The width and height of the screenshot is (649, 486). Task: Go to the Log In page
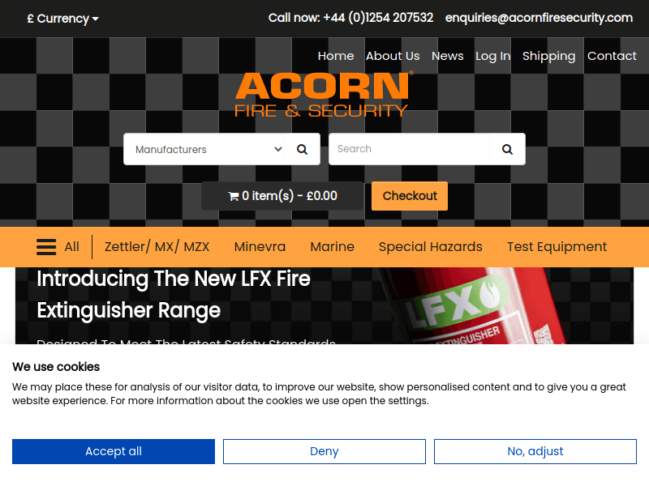(492, 56)
